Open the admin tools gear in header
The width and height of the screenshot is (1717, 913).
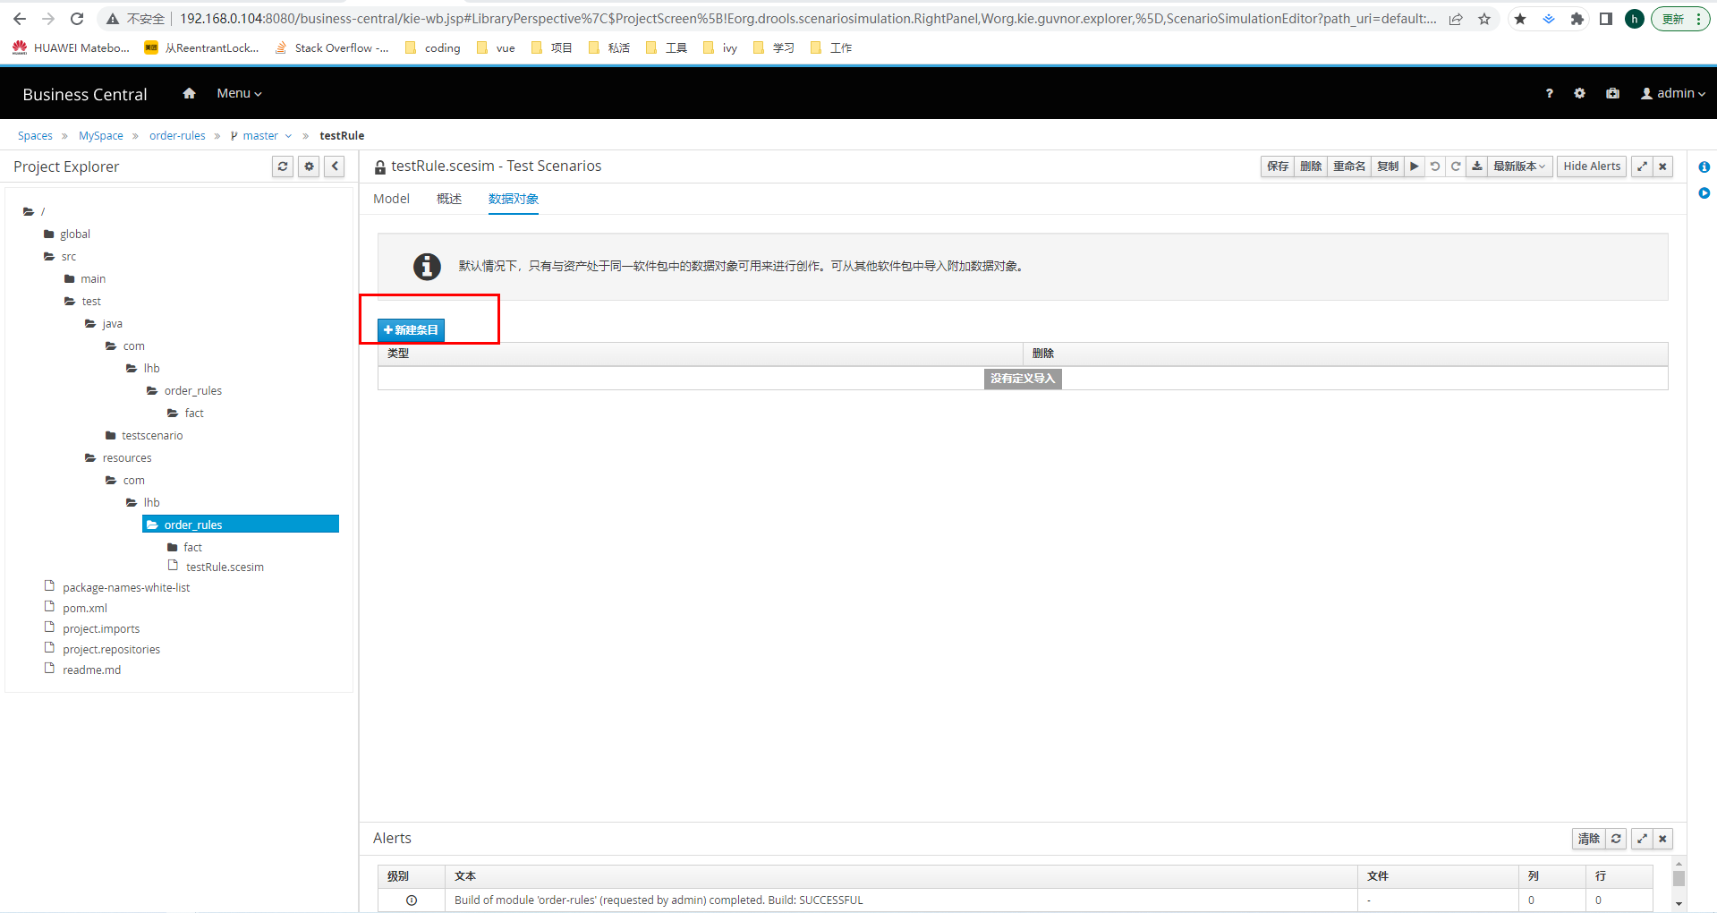[x=1579, y=93]
